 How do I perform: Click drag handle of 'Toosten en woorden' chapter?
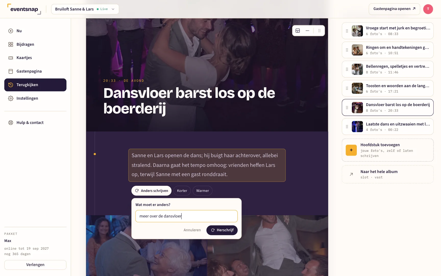click(x=347, y=88)
